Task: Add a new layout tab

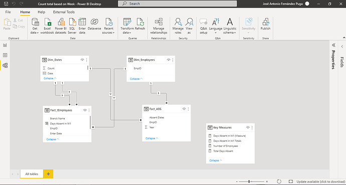Action: 48,174
